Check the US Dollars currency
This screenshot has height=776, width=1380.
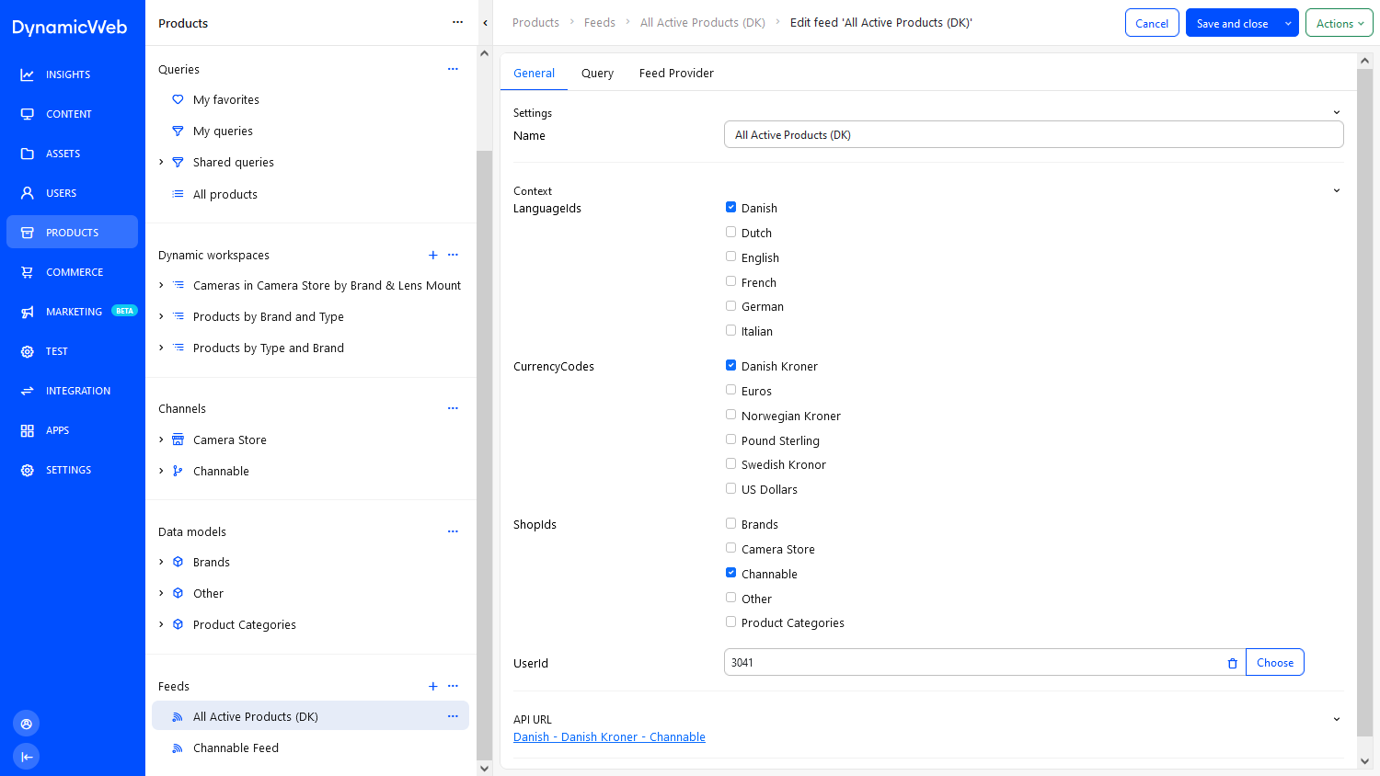click(x=730, y=489)
